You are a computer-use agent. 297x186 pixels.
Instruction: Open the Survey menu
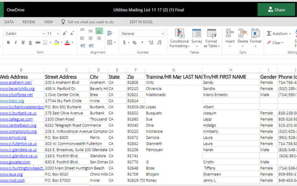pos(197,38)
